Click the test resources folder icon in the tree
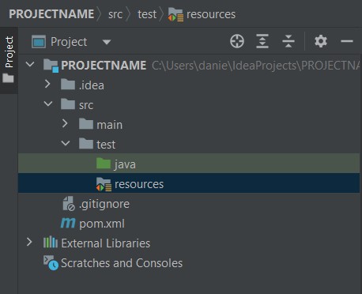Viewport: 362px width, 294px height. point(104,184)
